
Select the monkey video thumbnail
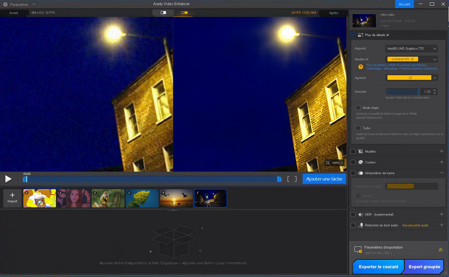108,198
